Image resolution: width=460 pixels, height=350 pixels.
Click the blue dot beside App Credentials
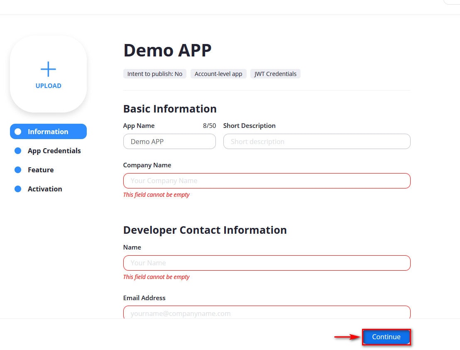(x=17, y=151)
